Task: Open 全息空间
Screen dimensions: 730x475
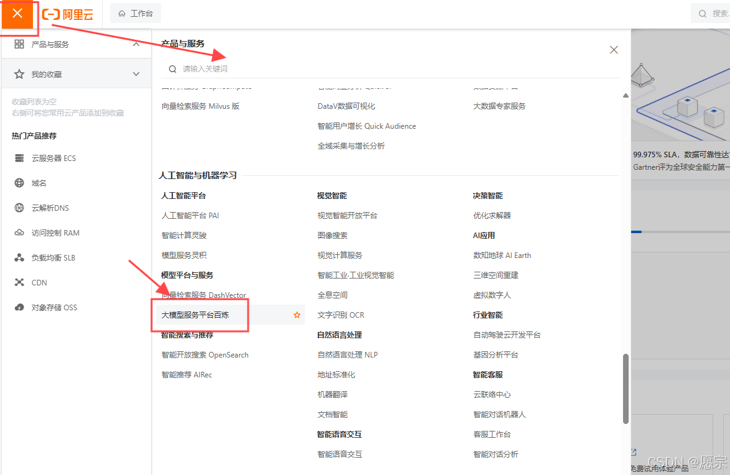Action: (x=333, y=295)
